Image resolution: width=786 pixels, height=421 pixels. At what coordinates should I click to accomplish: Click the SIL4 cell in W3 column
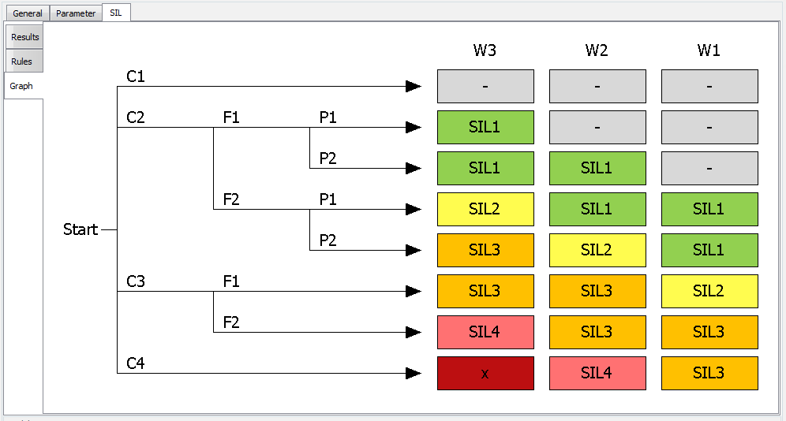pyautogui.click(x=485, y=332)
